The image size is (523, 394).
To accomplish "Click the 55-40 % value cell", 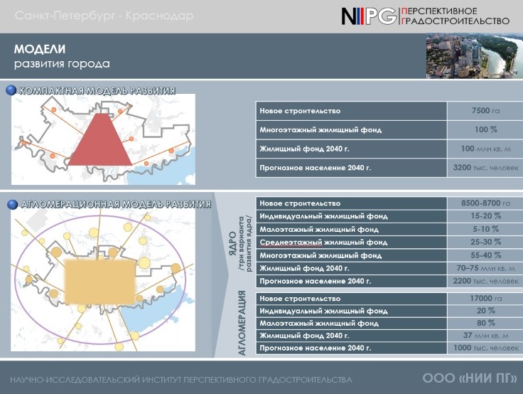I will pos(485,255).
